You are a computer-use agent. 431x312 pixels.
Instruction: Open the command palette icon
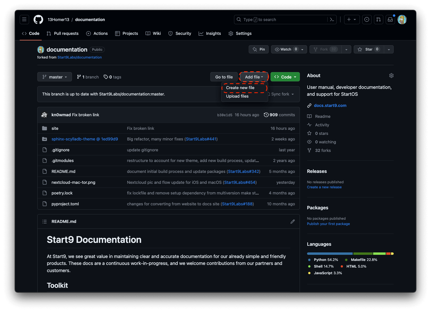(332, 19)
